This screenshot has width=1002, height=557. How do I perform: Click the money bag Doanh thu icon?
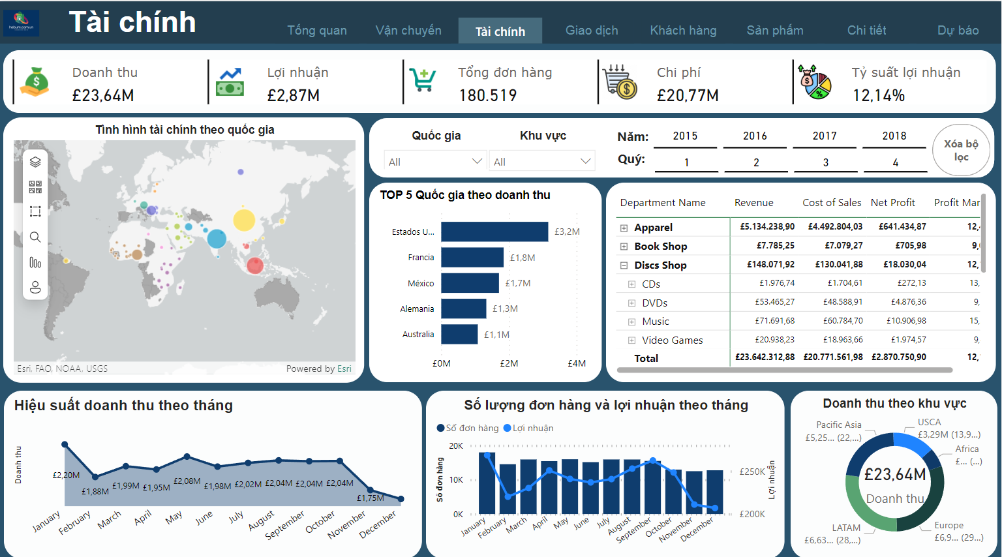35,82
